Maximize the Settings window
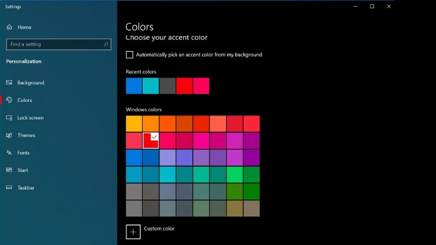 pos(372,7)
